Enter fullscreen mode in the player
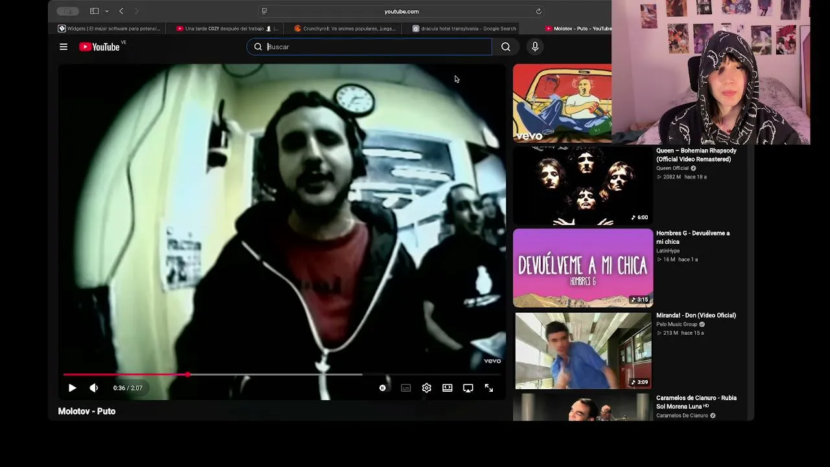Screen dimensions: 830x467 pos(489,388)
